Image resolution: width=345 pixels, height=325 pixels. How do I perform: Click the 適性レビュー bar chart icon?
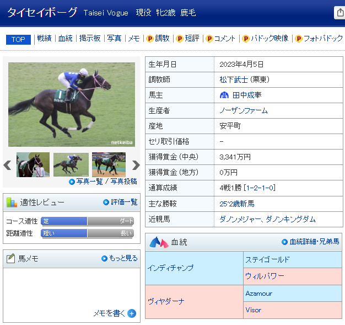coord(12,202)
